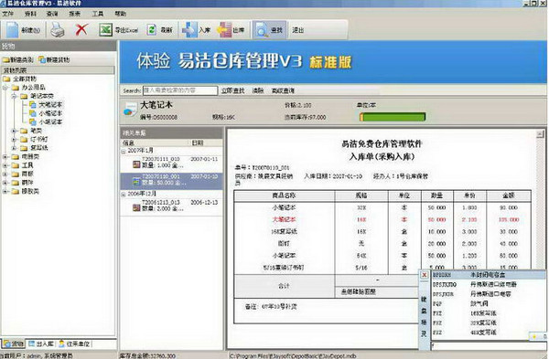Open the 文件 menu
Image resolution: width=549 pixels, height=359 pixels.
coord(7,14)
